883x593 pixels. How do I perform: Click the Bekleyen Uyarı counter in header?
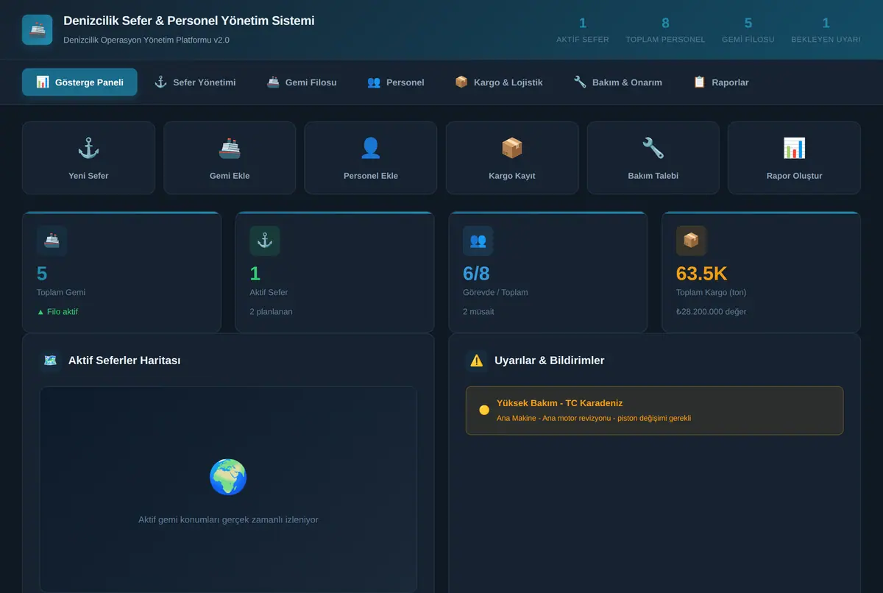(x=826, y=30)
